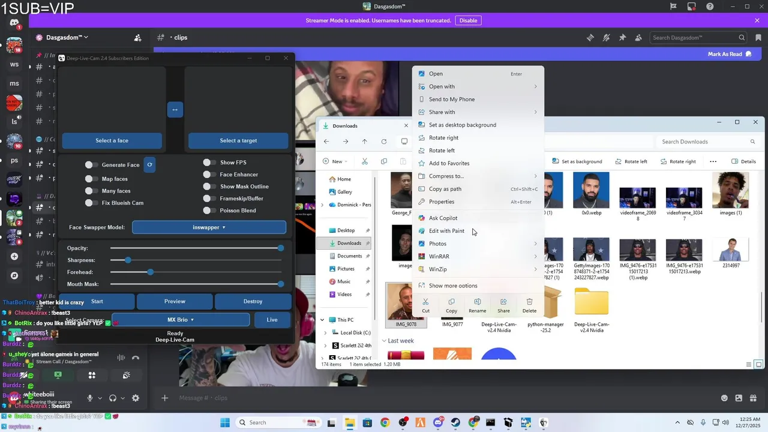
Task: Toggle Map faces switch
Action: (92, 179)
